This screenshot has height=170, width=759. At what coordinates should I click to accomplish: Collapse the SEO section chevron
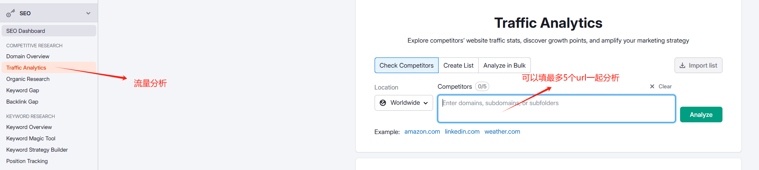88,13
